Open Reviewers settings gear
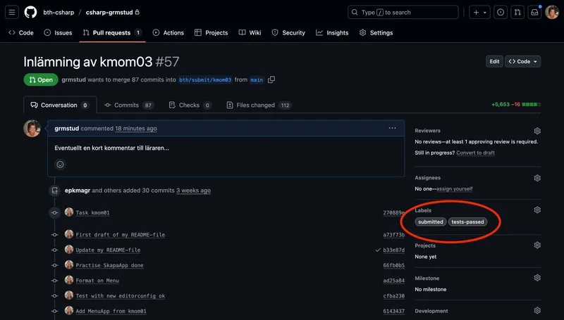Viewport: 564px width, 320px height. 537,131
